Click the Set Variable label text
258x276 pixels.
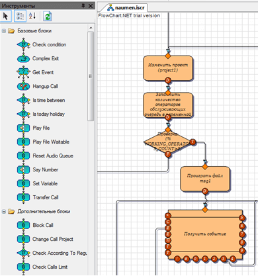click(45, 183)
